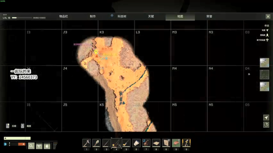273x153 pixels.
Task: Select the bow in hotbar slot 4
Action: (x=116, y=143)
